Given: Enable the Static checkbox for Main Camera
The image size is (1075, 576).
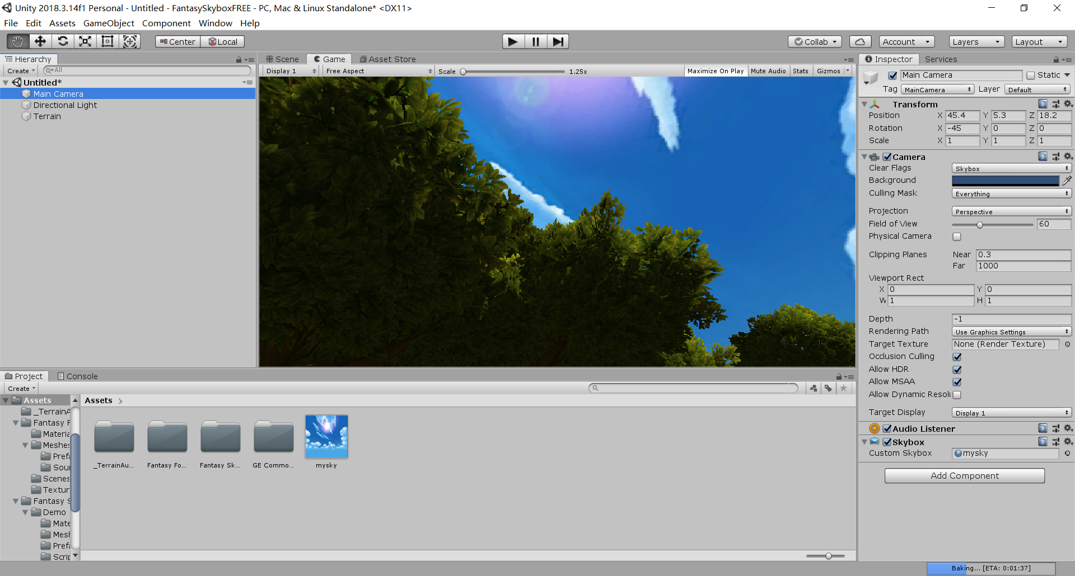Looking at the screenshot, I should 1031,75.
